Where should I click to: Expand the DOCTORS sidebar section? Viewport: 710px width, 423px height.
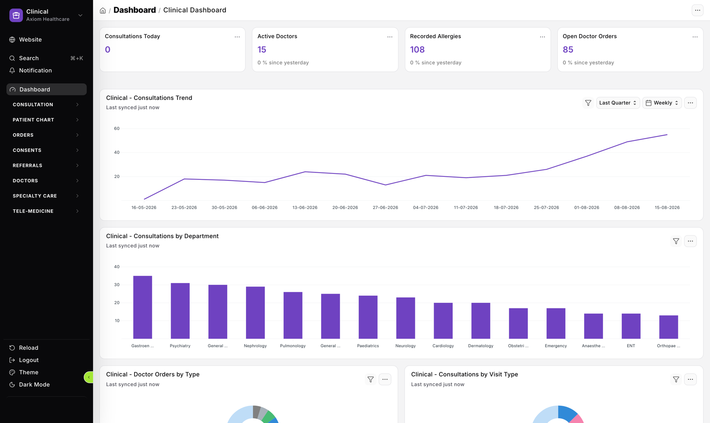coord(46,181)
